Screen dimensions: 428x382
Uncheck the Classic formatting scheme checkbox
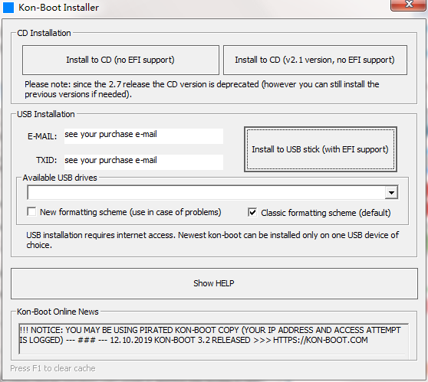(252, 212)
